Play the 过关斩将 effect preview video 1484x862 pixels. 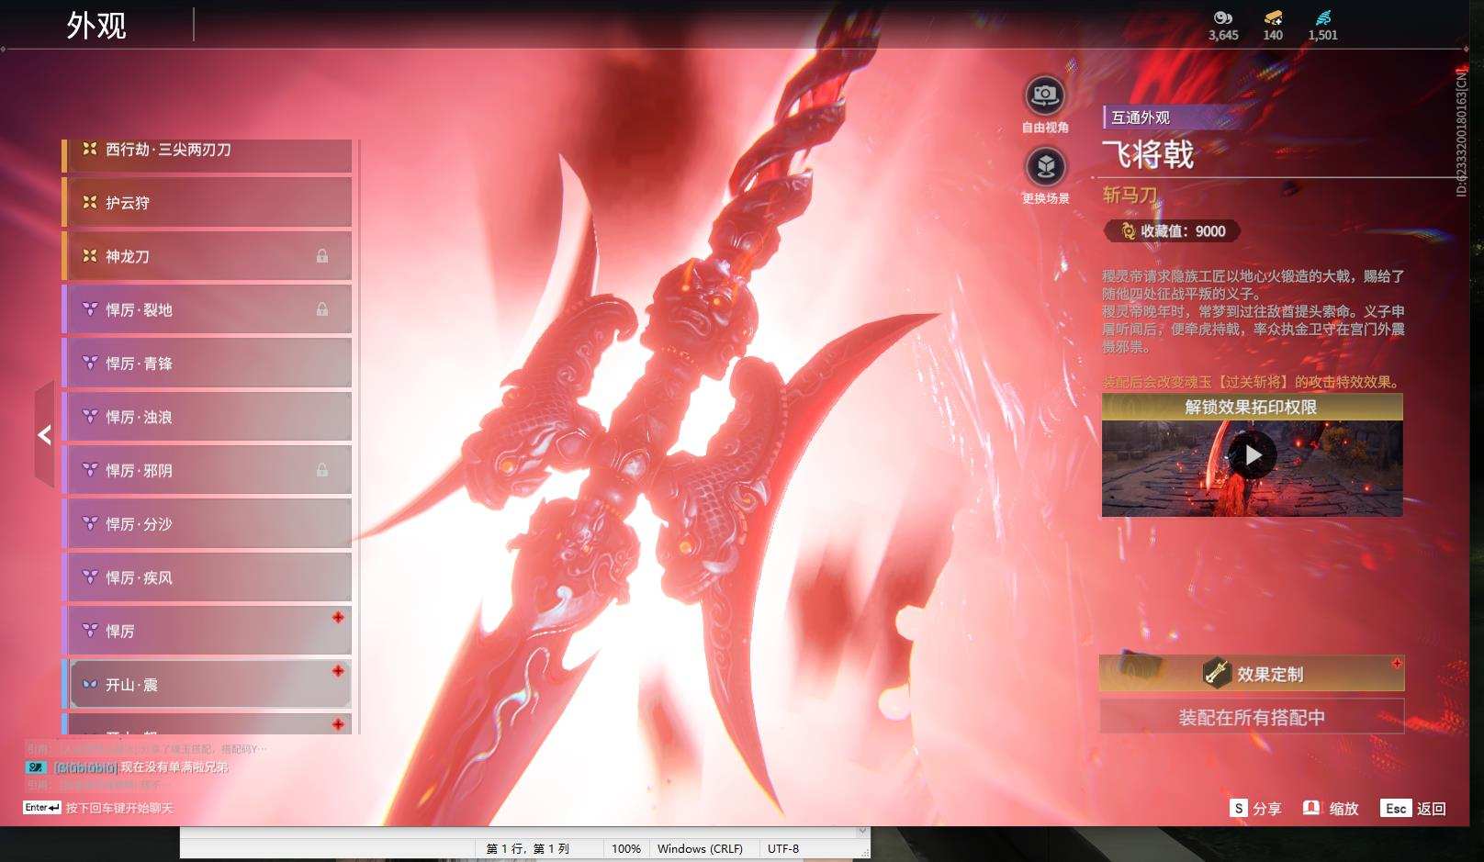(x=1253, y=455)
